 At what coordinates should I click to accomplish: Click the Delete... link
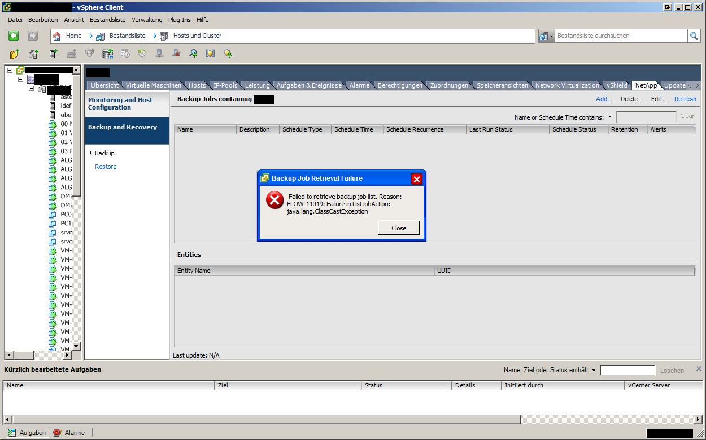pyautogui.click(x=631, y=99)
